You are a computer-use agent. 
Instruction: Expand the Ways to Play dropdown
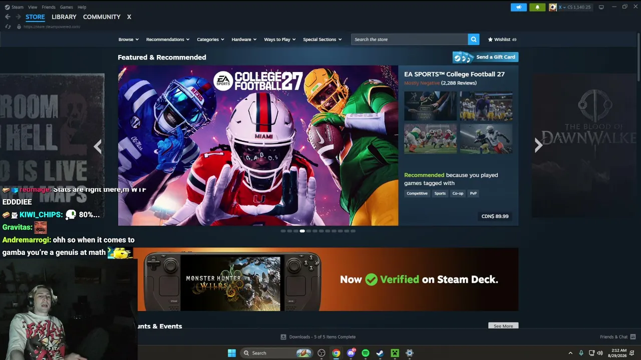[x=280, y=39]
